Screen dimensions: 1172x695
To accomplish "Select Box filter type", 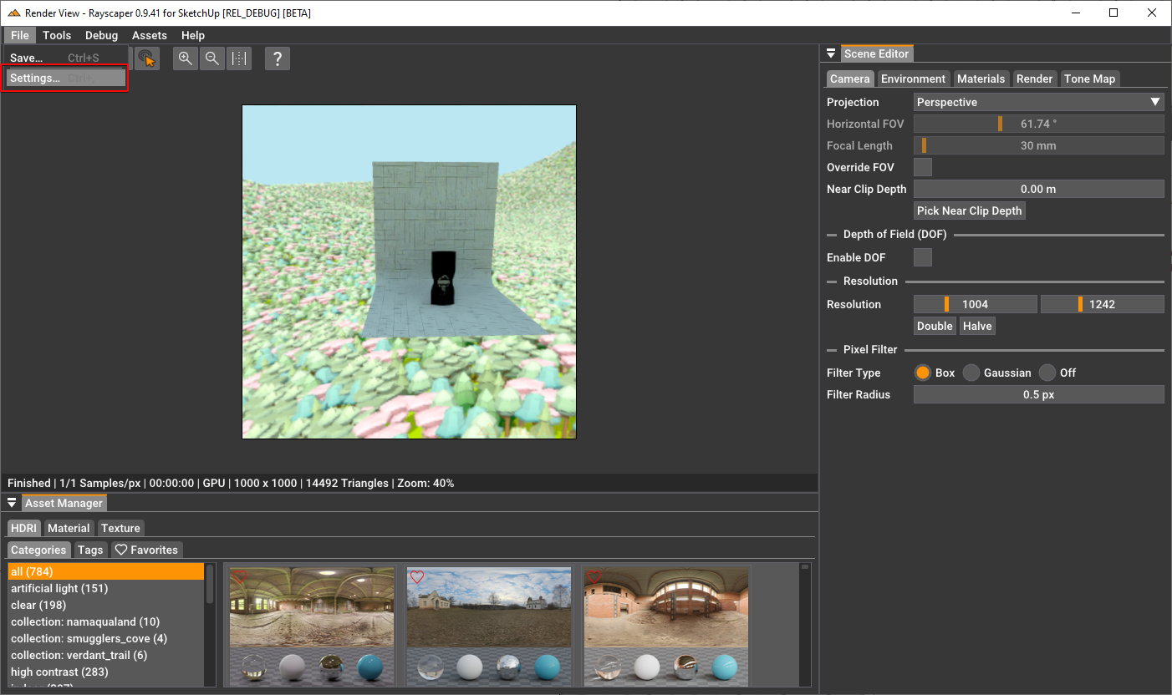I will [923, 373].
